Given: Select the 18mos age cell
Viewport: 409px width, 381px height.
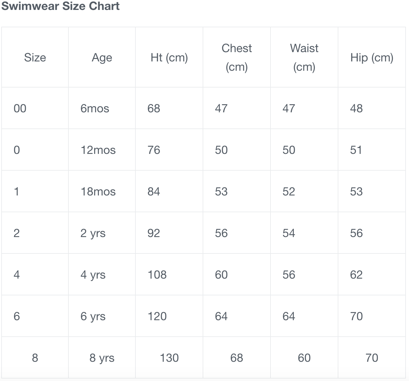Looking at the screenshot, I should [x=98, y=191].
